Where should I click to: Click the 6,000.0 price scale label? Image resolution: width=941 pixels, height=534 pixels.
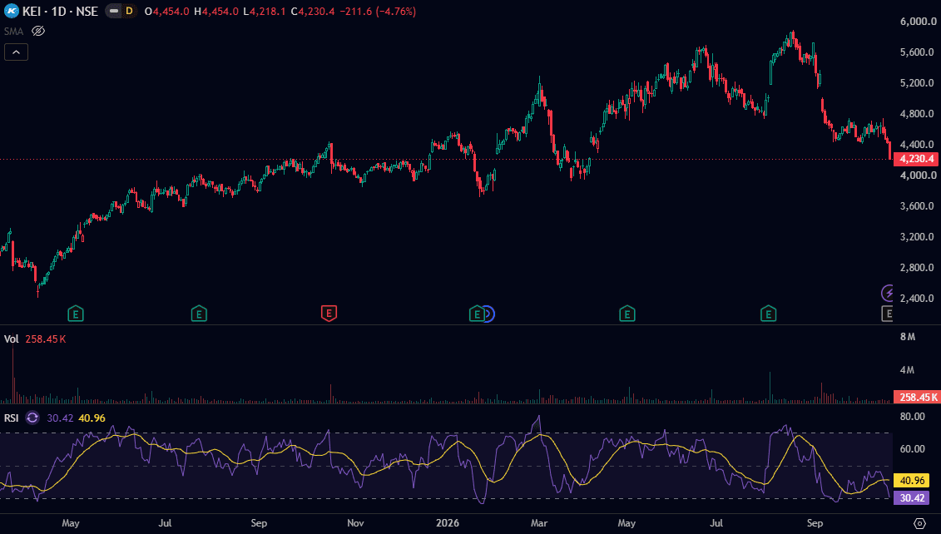[919, 22]
